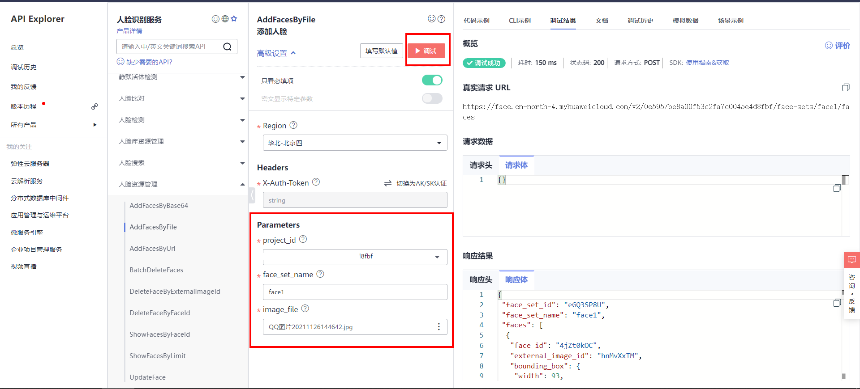860x389 pixels.
Task: Select the 请求体 tab
Action: pos(516,165)
